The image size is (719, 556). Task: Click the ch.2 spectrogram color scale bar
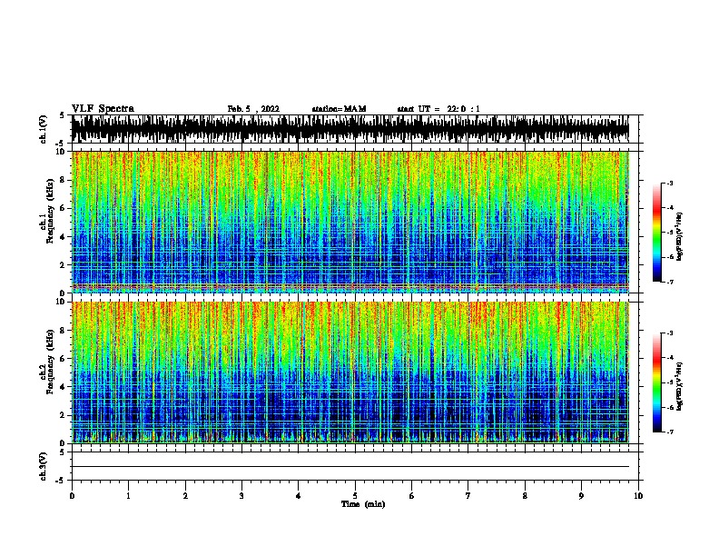[656, 382]
